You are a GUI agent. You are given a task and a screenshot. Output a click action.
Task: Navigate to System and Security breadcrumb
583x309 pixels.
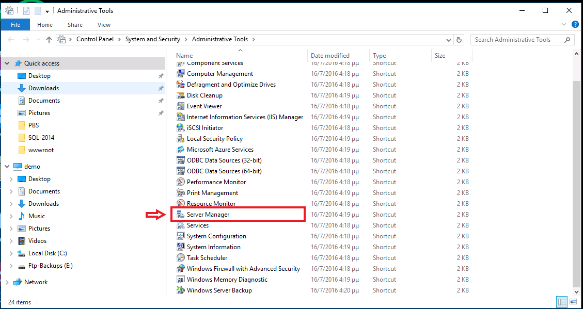[x=153, y=39]
